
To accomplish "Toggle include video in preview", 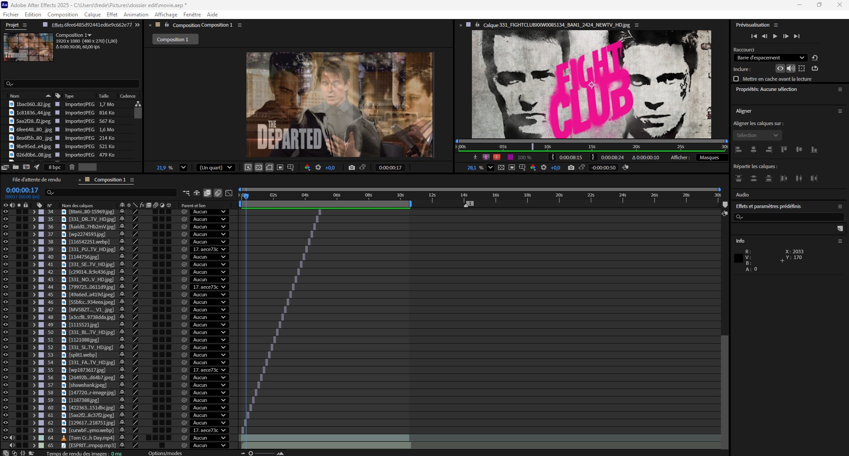I will [x=780, y=68].
